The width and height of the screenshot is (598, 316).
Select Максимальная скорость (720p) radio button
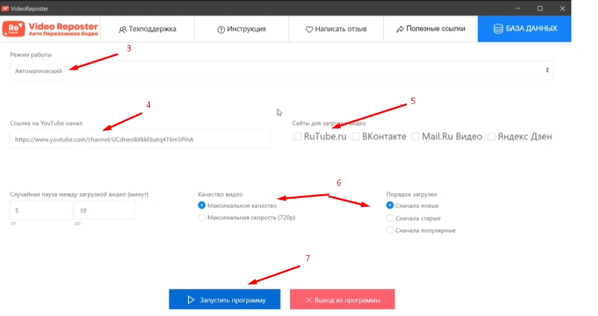pyautogui.click(x=201, y=217)
